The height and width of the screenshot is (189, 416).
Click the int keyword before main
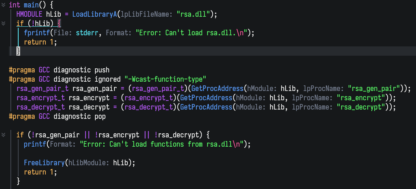[x=14, y=5]
